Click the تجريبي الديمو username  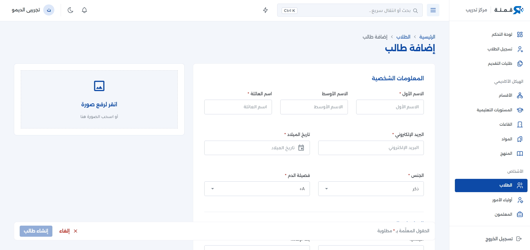coord(26,10)
